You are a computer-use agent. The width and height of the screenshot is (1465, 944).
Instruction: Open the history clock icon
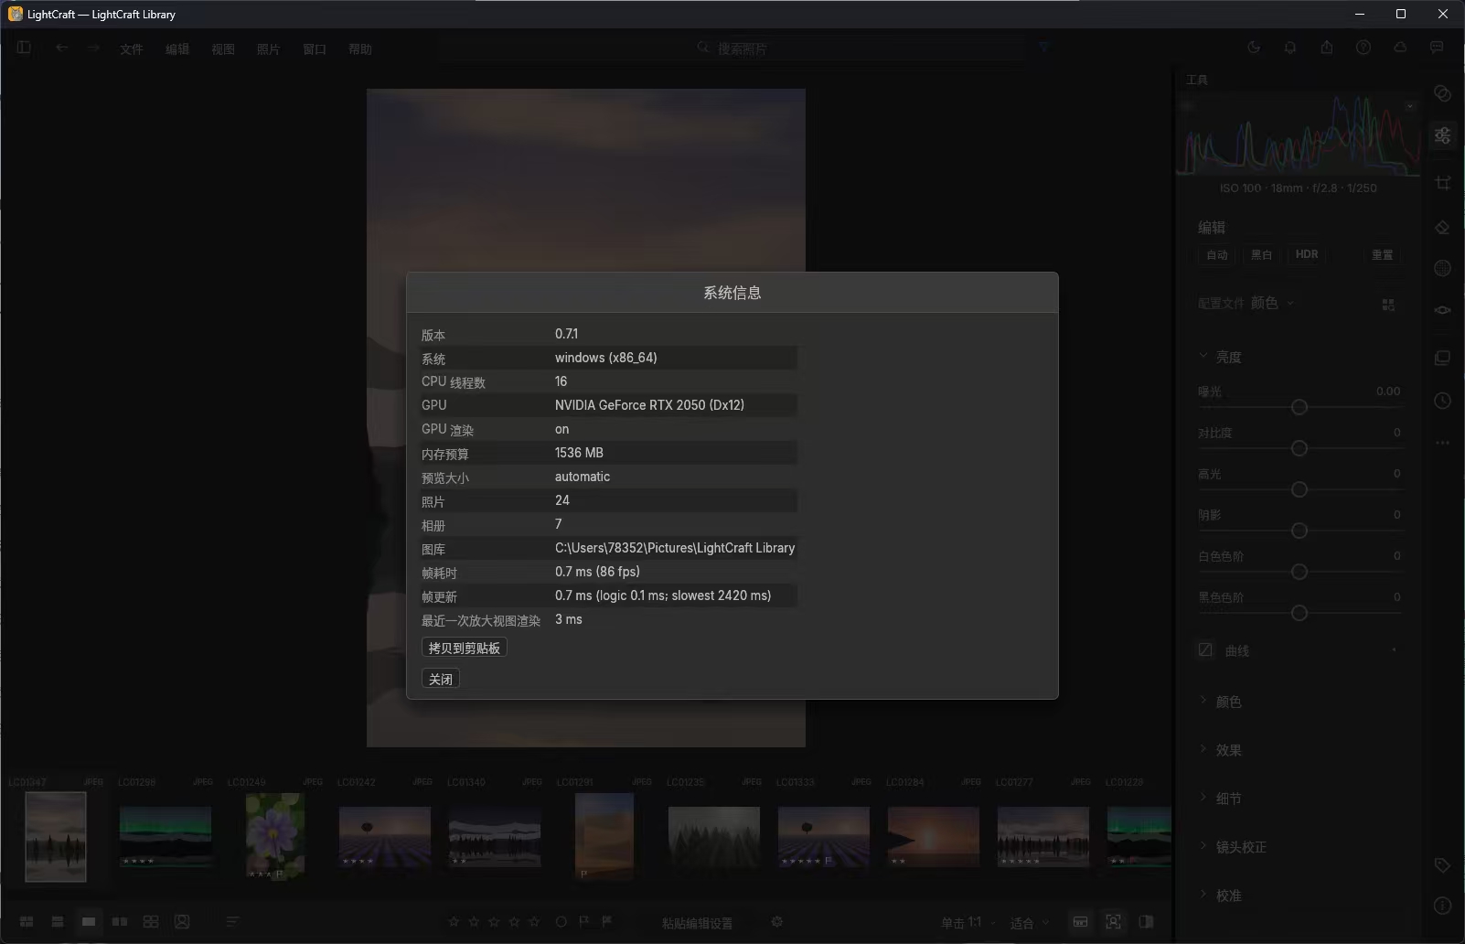coord(1442,401)
